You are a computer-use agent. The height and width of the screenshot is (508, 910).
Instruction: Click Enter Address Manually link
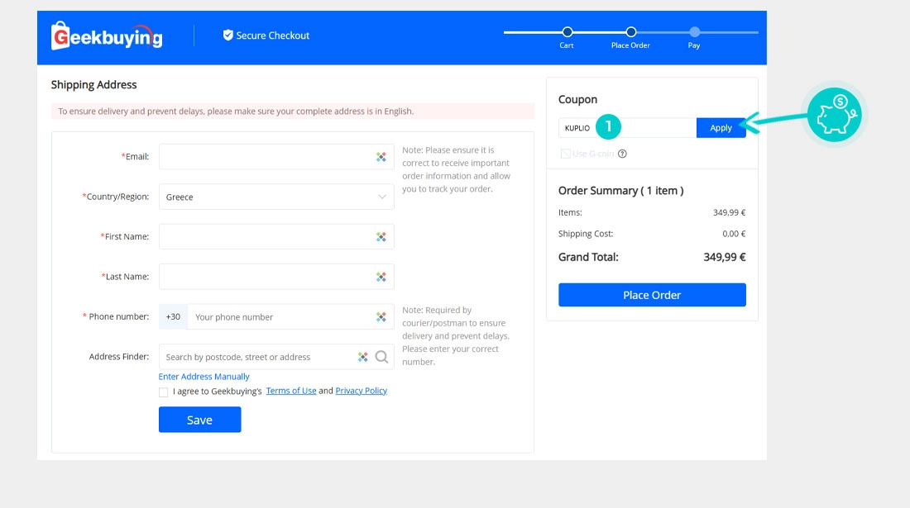click(204, 377)
